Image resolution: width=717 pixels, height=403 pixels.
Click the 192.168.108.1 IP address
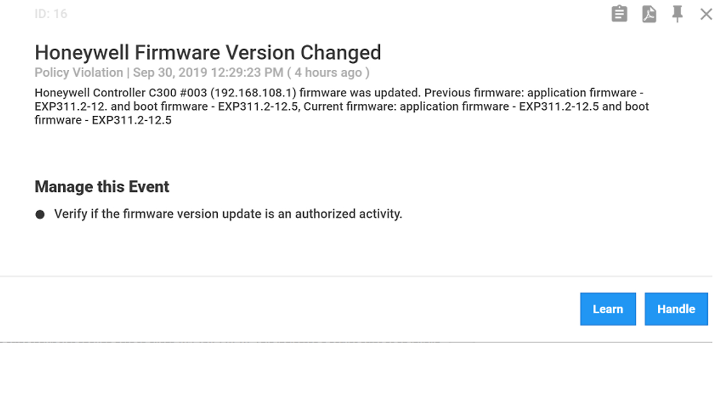[253, 93]
